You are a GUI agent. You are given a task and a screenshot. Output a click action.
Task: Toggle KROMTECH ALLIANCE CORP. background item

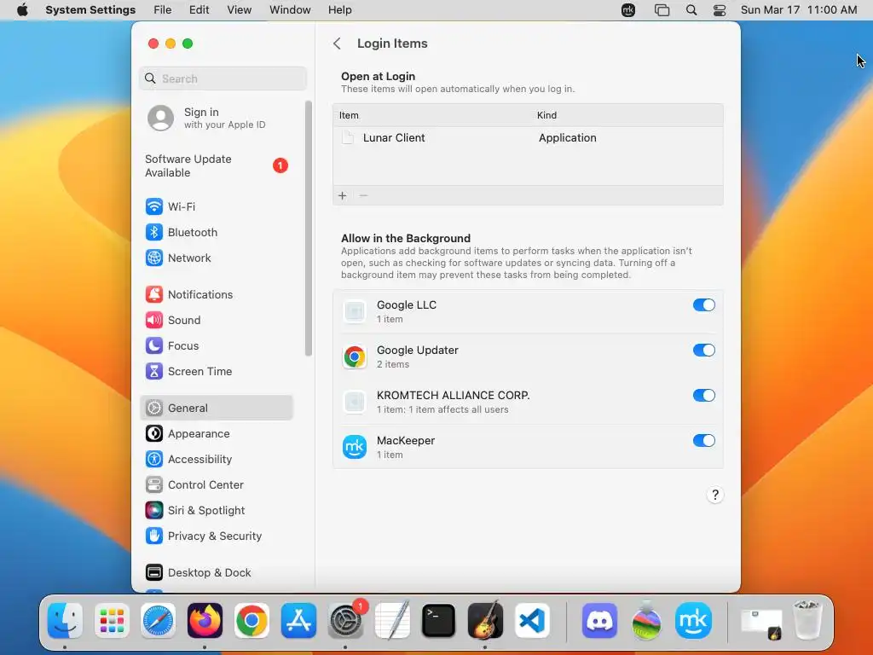pos(703,396)
